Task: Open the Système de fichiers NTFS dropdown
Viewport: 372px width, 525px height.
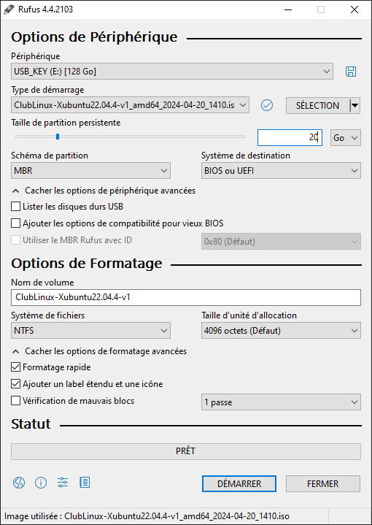Action: [90, 331]
